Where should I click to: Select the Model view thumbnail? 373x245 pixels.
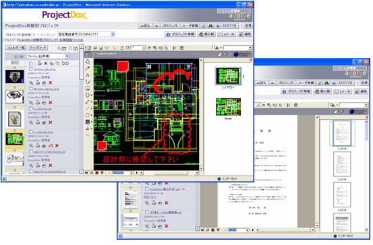(x=228, y=107)
